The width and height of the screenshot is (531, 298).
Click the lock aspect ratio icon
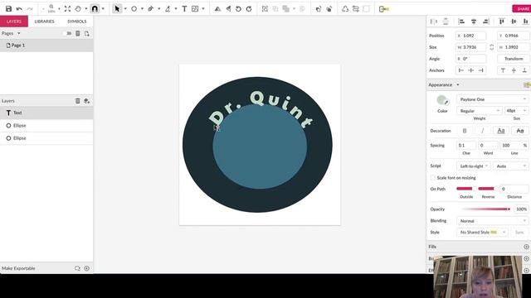(492, 47)
